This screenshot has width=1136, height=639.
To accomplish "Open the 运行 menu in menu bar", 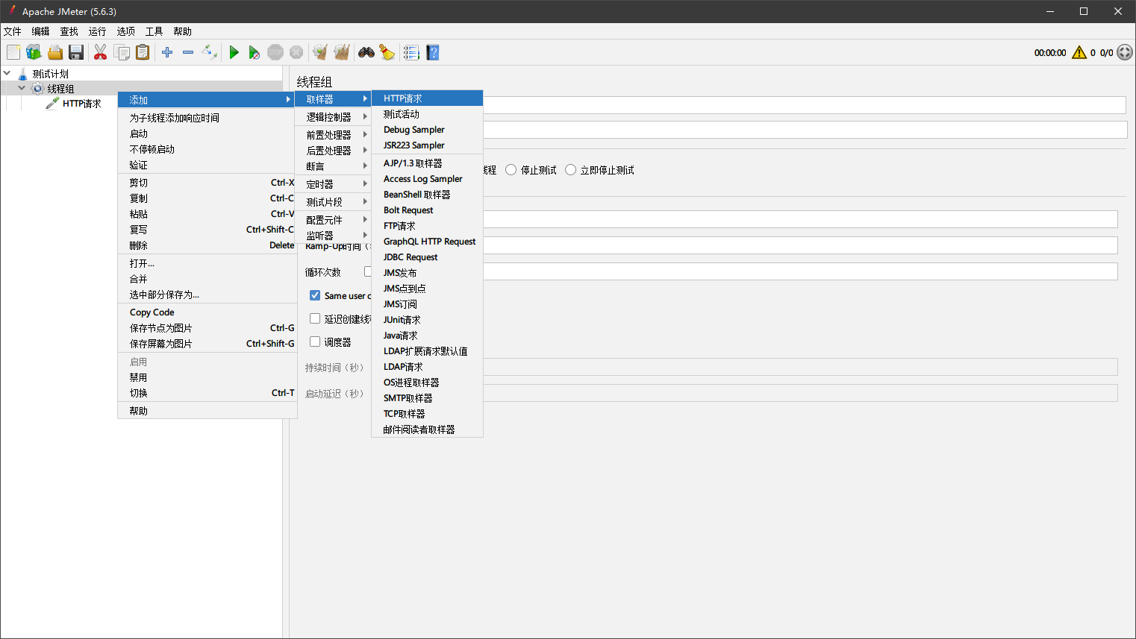I will pyautogui.click(x=97, y=31).
